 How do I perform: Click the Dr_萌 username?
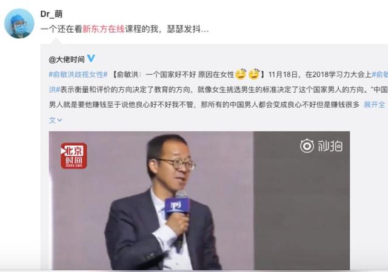tap(52, 14)
